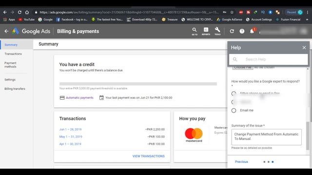Open the Settings sidebar item
Viewport: 312px width, 175px height.
pyautogui.click(x=10, y=80)
